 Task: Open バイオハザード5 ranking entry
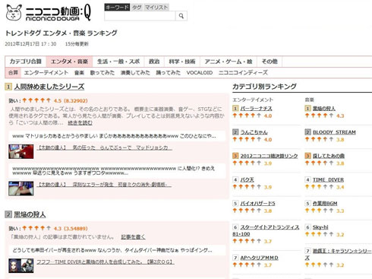coord(257,203)
